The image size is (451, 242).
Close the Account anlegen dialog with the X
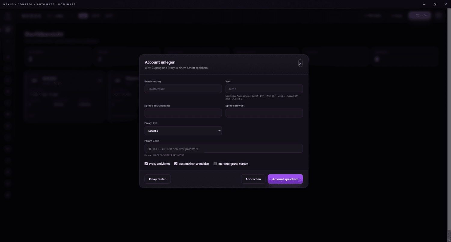tap(300, 63)
